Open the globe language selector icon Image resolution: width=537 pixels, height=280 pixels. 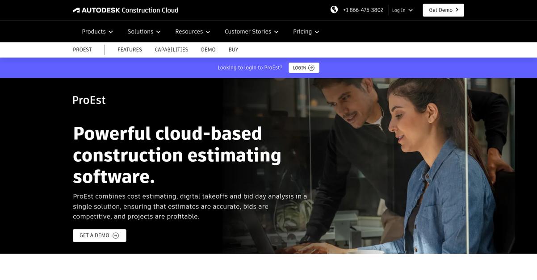334,9
